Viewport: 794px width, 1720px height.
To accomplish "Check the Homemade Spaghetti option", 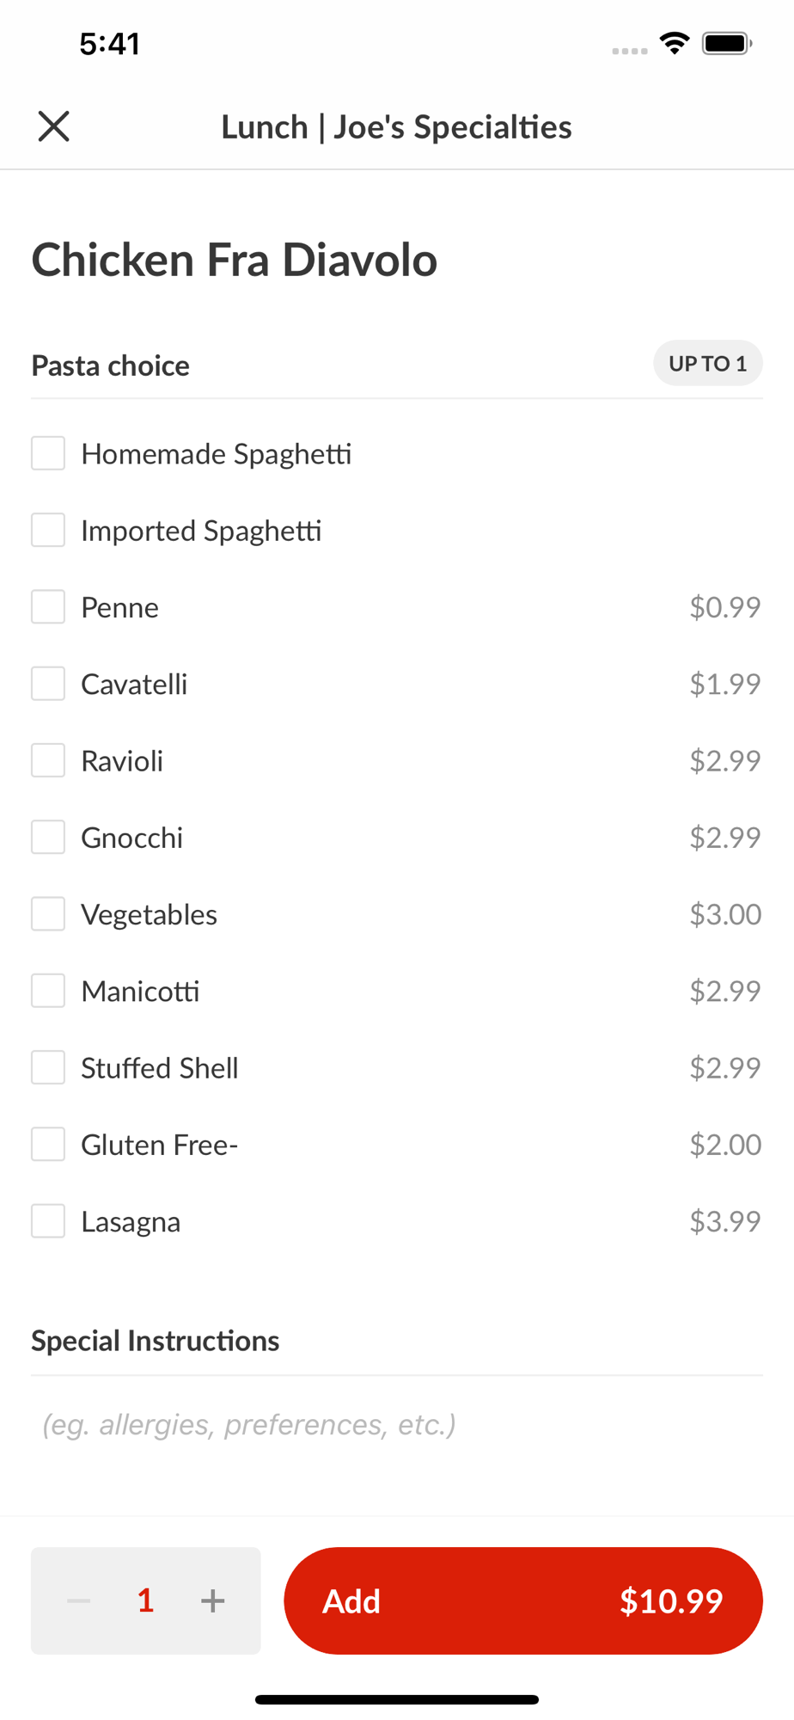I will pyautogui.click(x=48, y=453).
